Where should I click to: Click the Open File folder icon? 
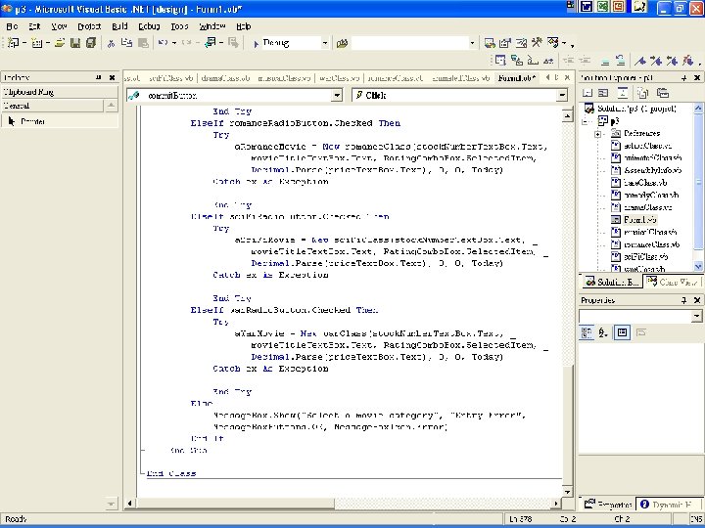(61, 43)
